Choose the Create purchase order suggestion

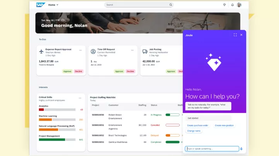197,125
